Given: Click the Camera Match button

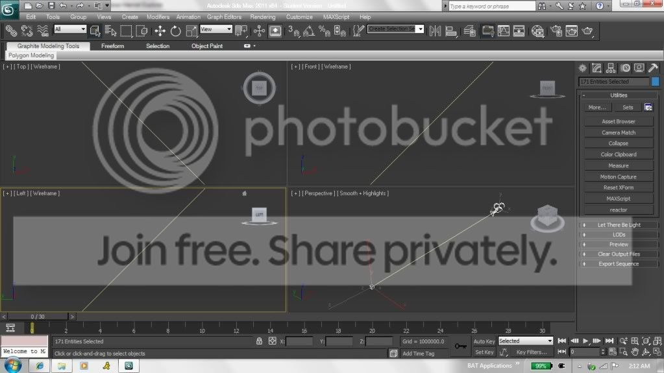Looking at the screenshot, I should [619, 132].
